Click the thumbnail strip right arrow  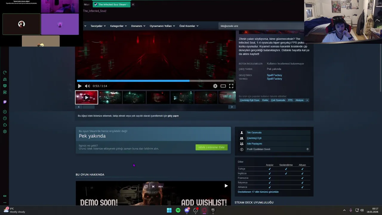point(232,107)
